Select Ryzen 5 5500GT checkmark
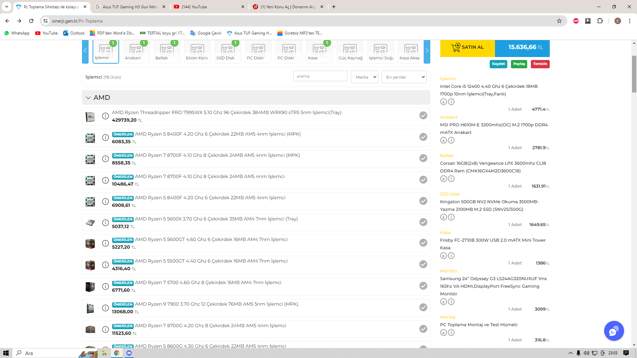Image resolution: width=637 pixels, height=358 pixels. 423,264
